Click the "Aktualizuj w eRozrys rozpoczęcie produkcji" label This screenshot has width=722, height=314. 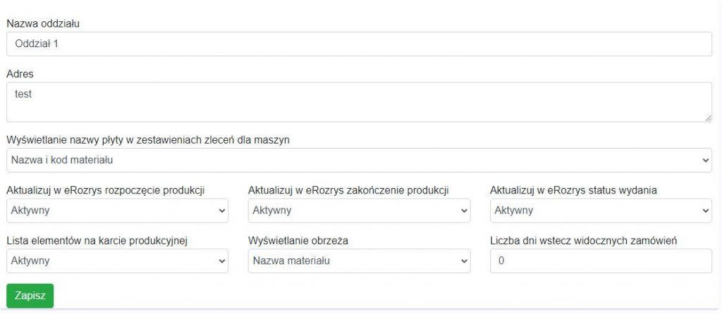pos(109,190)
